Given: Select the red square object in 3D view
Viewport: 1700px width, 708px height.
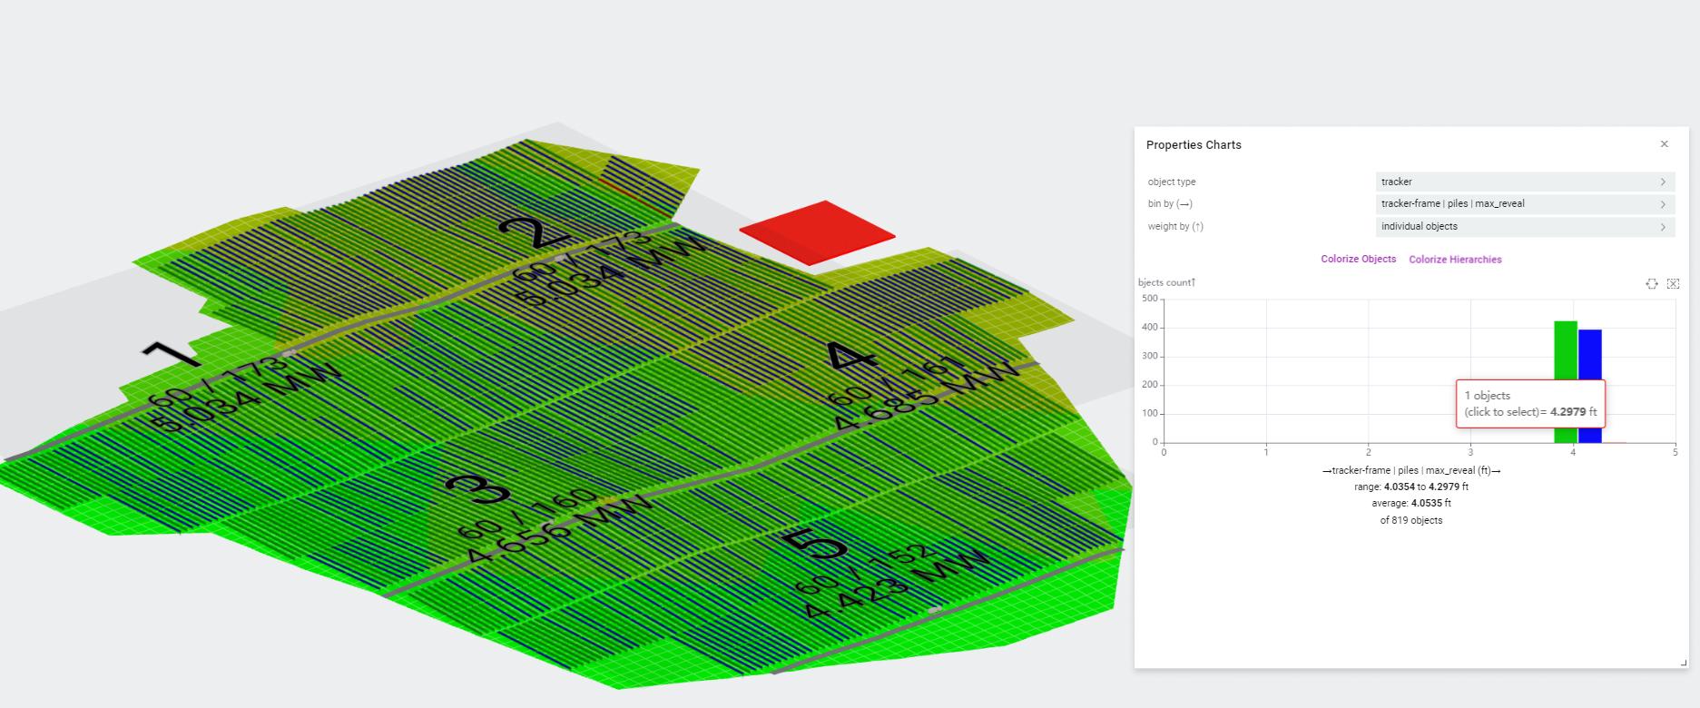Looking at the screenshot, I should click(817, 232).
